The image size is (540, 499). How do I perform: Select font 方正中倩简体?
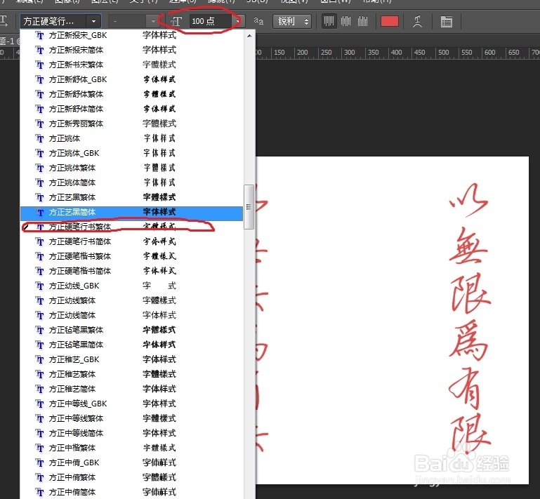[131, 492]
